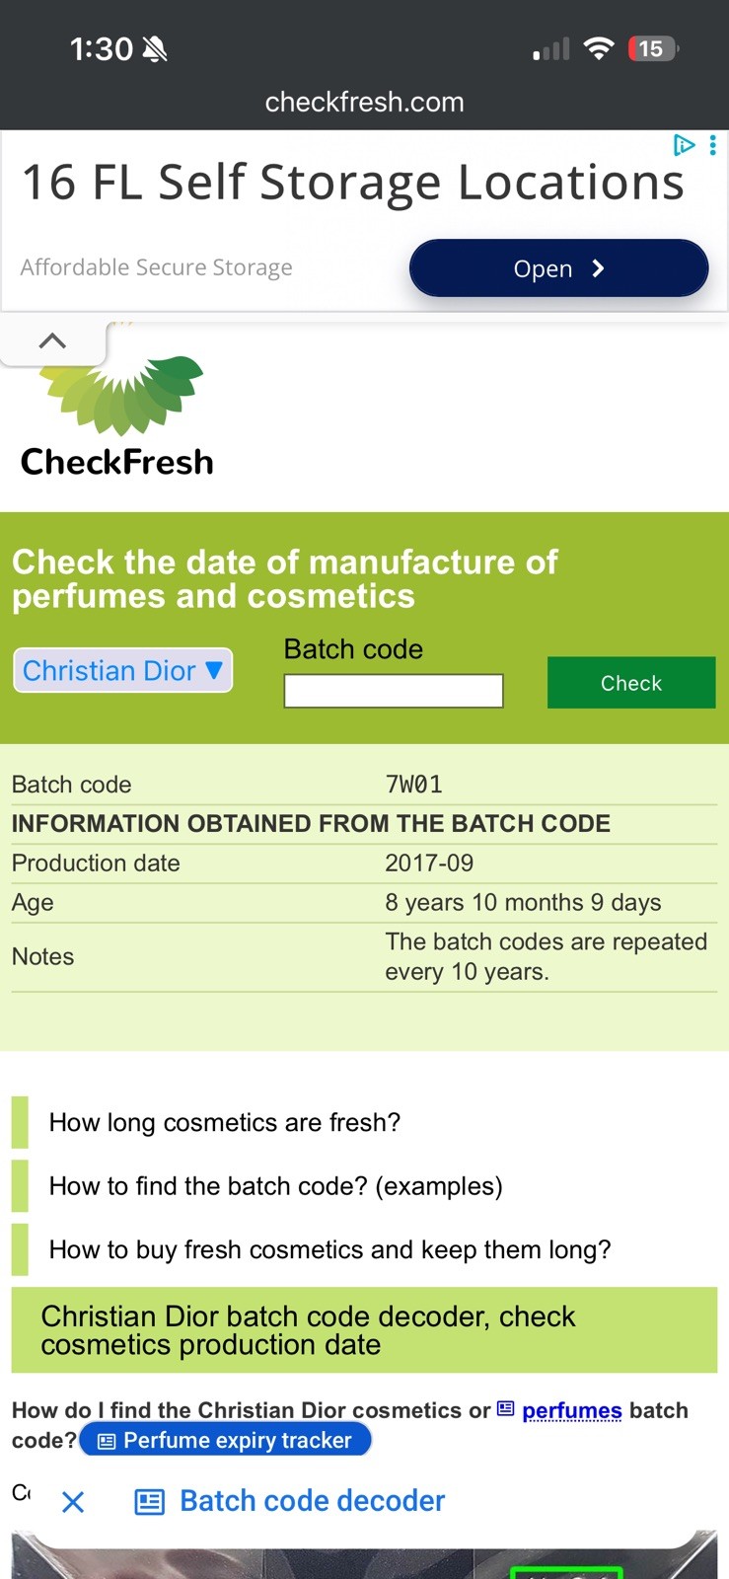
Task: Expand How to find the batch code
Action: coord(276,1186)
